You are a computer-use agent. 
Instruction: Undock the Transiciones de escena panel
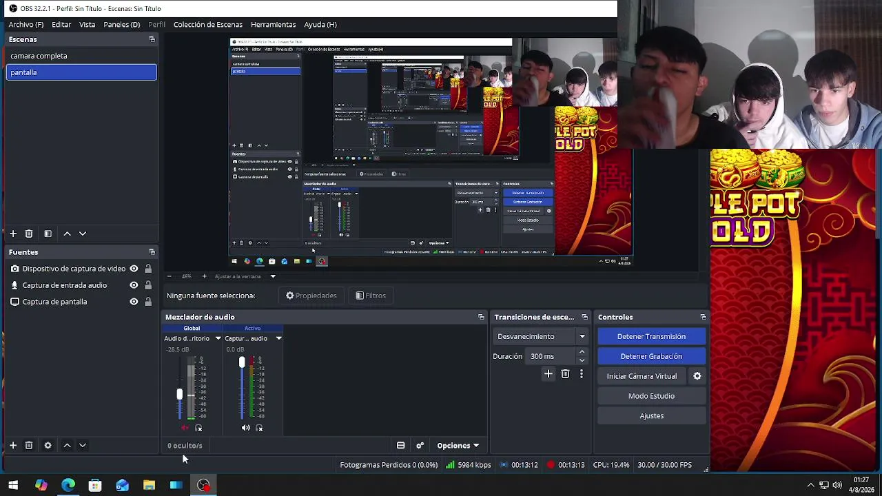585,317
